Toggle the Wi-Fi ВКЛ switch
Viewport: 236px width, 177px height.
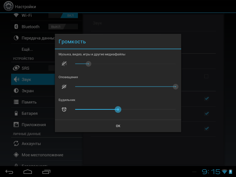pos(63,15)
